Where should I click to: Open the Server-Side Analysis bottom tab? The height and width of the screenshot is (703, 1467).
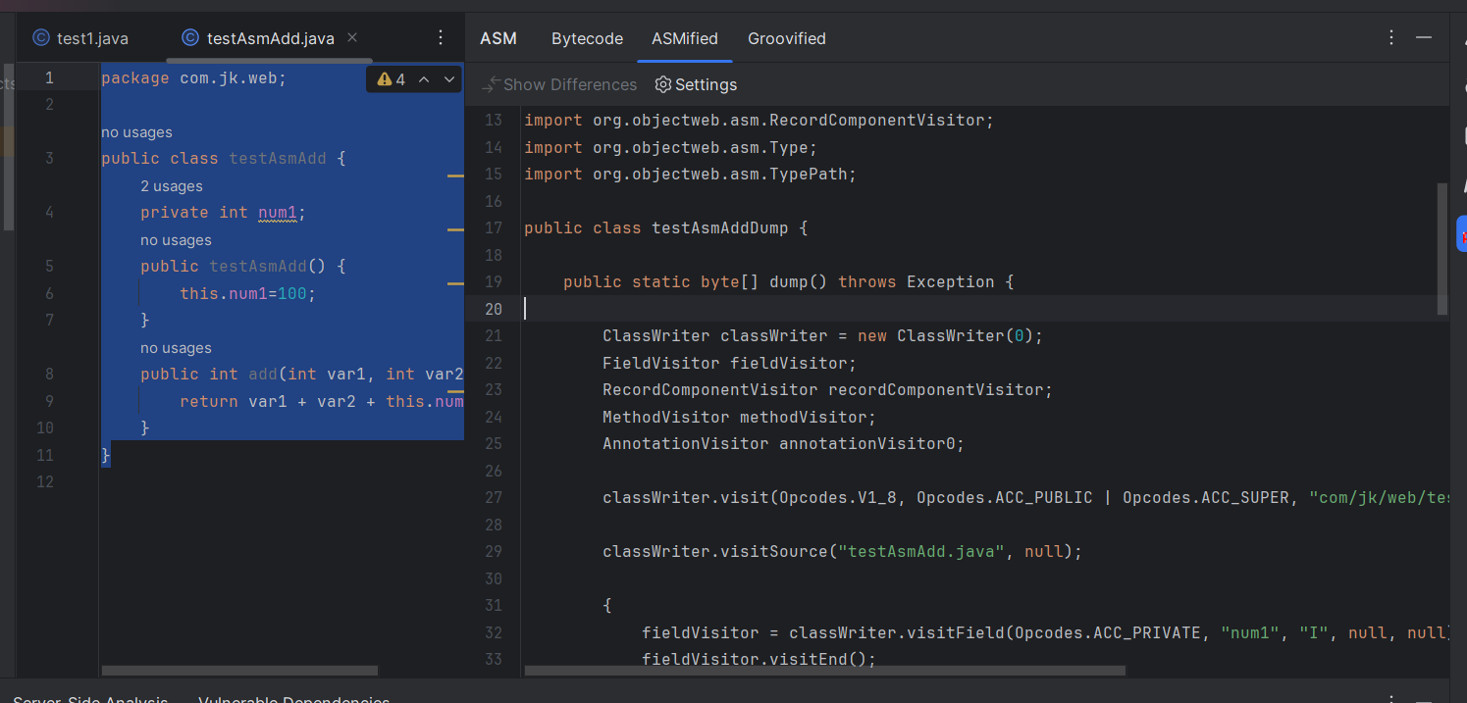coord(90,698)
